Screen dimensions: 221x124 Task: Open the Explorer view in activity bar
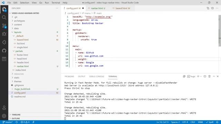[x=4, y=9]
